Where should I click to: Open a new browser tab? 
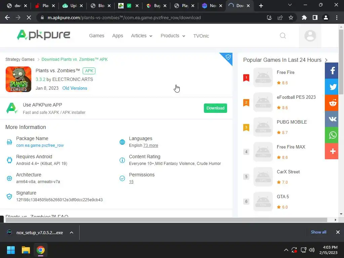point(261,6)
